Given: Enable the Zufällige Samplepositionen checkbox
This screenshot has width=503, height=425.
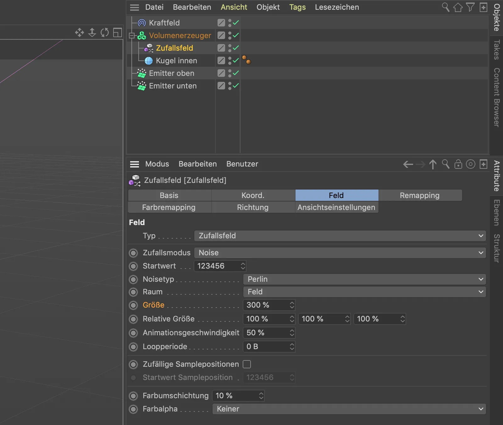Looking at the screenshot, I should click(247, 364).
